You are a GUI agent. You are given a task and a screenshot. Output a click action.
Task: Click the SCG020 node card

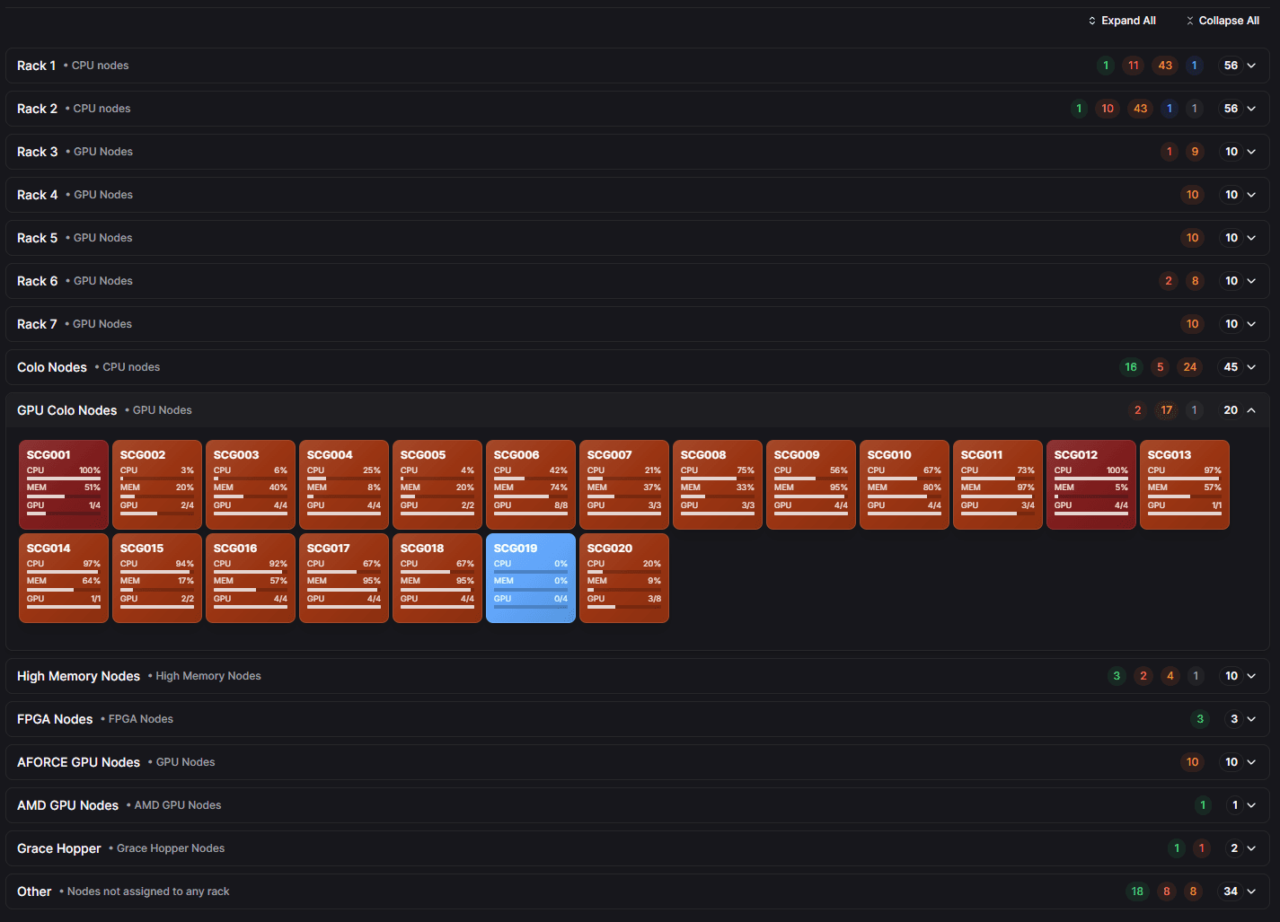623,577
